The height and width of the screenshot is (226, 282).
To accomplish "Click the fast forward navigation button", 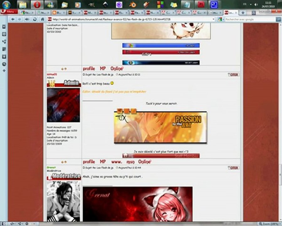I will (27, 19).
